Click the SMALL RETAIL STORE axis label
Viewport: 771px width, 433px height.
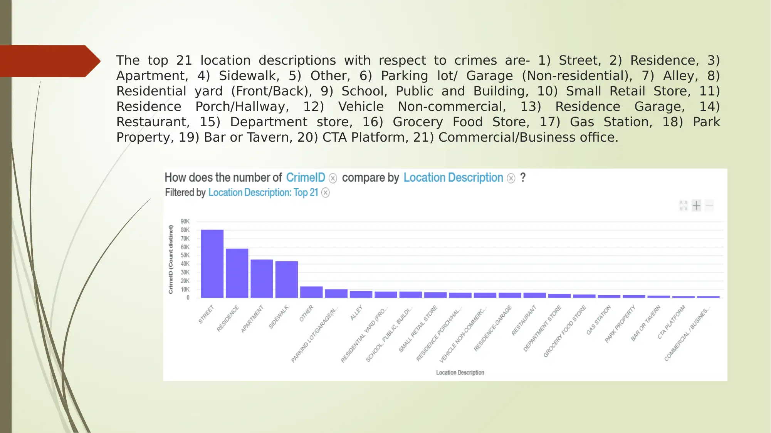418,329
